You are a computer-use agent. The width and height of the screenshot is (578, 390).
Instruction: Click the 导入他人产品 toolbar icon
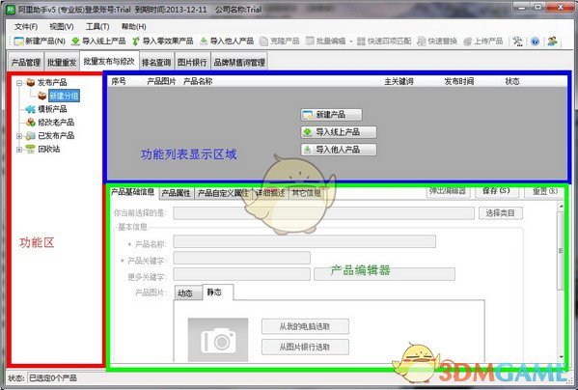pyautogui.click(x=204, y=42)
